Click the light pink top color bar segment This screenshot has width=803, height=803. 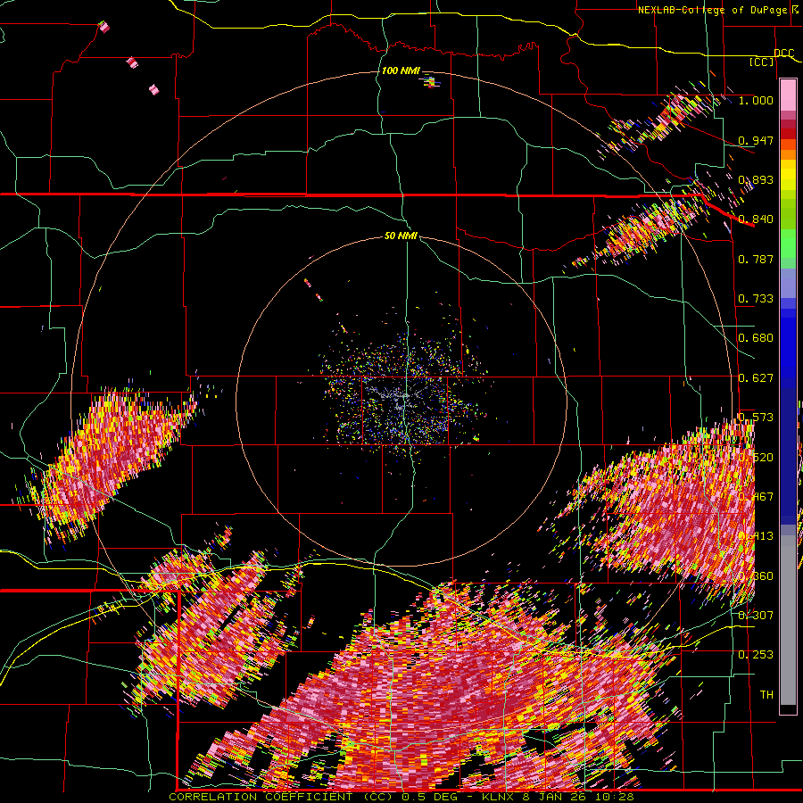788,95
